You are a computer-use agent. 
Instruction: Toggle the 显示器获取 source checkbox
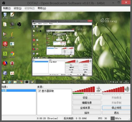pos(40,91)
